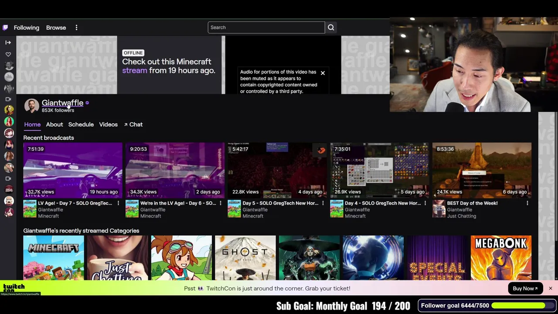Open the Just Chatting category card
This screenshot has height=314, width=558.
click(118, 258)
